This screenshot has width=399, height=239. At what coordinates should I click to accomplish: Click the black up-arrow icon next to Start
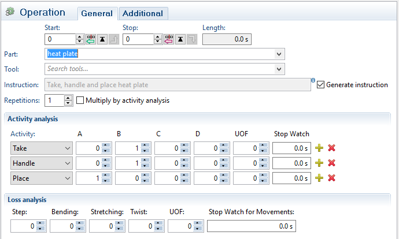[102, 39]
